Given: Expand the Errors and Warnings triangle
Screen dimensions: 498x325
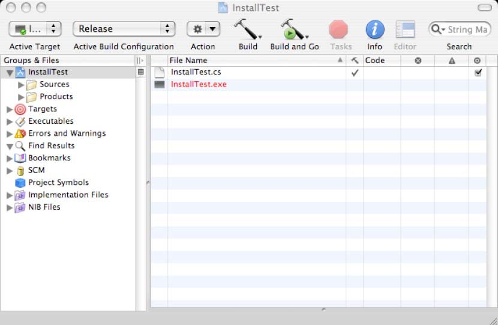Looking at the screenshot, I should coord(10,134).
